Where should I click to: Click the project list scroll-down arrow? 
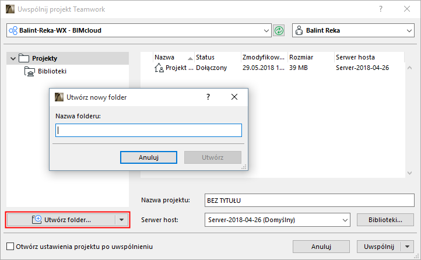pyautogui.click(x=409, y=173)
